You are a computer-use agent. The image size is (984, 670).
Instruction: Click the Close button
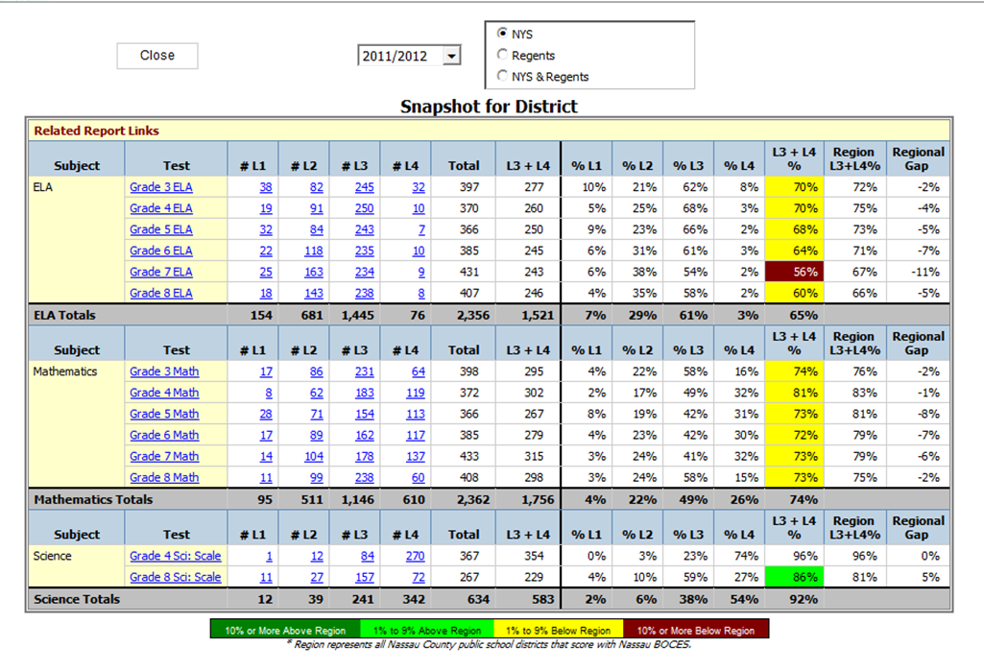157,56
